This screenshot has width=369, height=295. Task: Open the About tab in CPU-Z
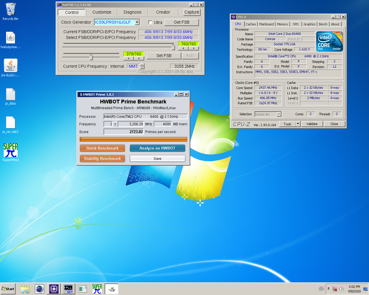click(335, 24)
